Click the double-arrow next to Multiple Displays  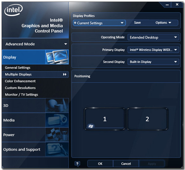click(65, 74)
